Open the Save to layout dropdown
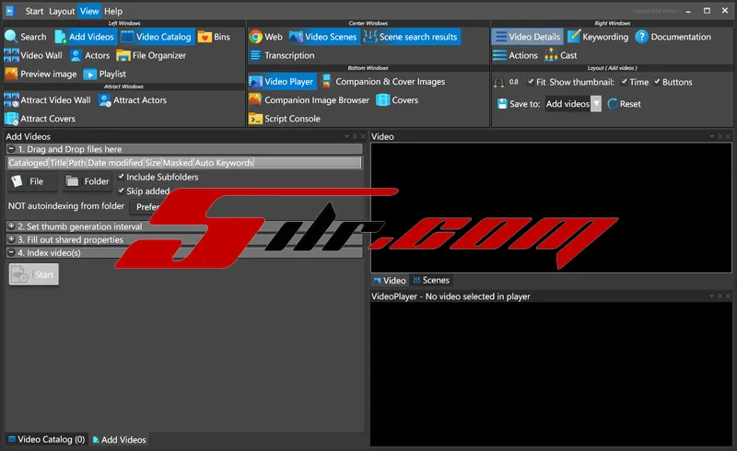737x451 pixels. [x=596, y=104]
